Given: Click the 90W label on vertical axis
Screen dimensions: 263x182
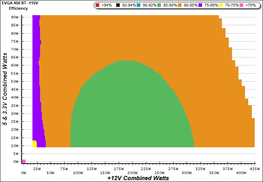Looking at the screenshot, I should [15, 17].
